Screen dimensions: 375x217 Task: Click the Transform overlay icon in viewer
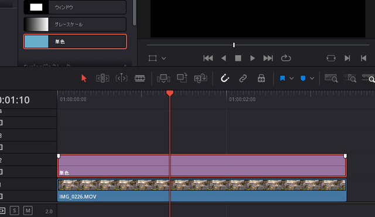click(x=152, y=58)
